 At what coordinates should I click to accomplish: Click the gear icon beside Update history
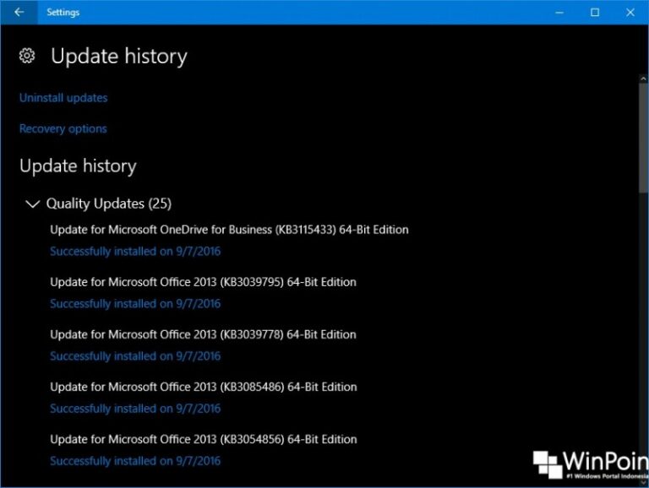coord(27,56)
